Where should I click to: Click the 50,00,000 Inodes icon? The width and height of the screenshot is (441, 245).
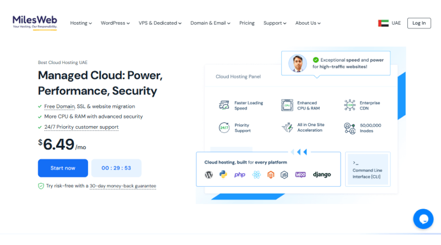point(349,128)
